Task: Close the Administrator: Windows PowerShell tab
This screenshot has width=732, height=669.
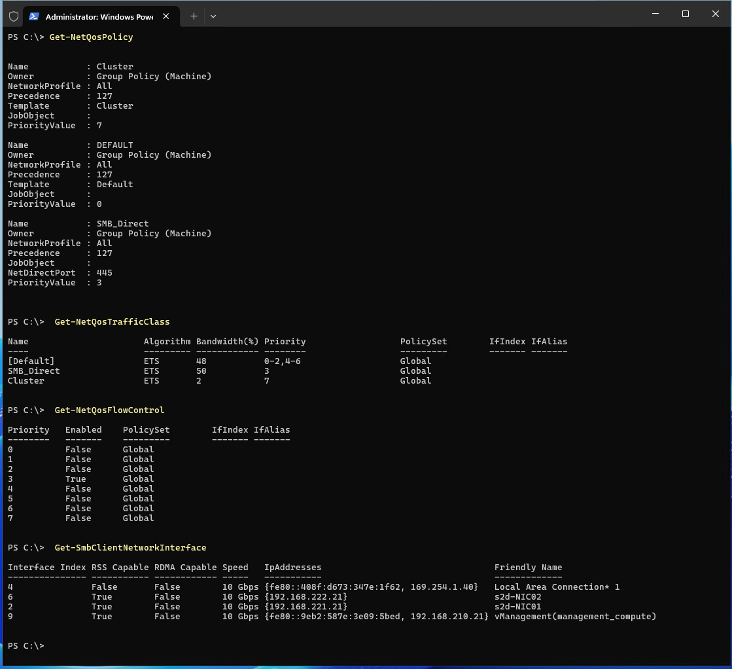Action: click(167, 16)
